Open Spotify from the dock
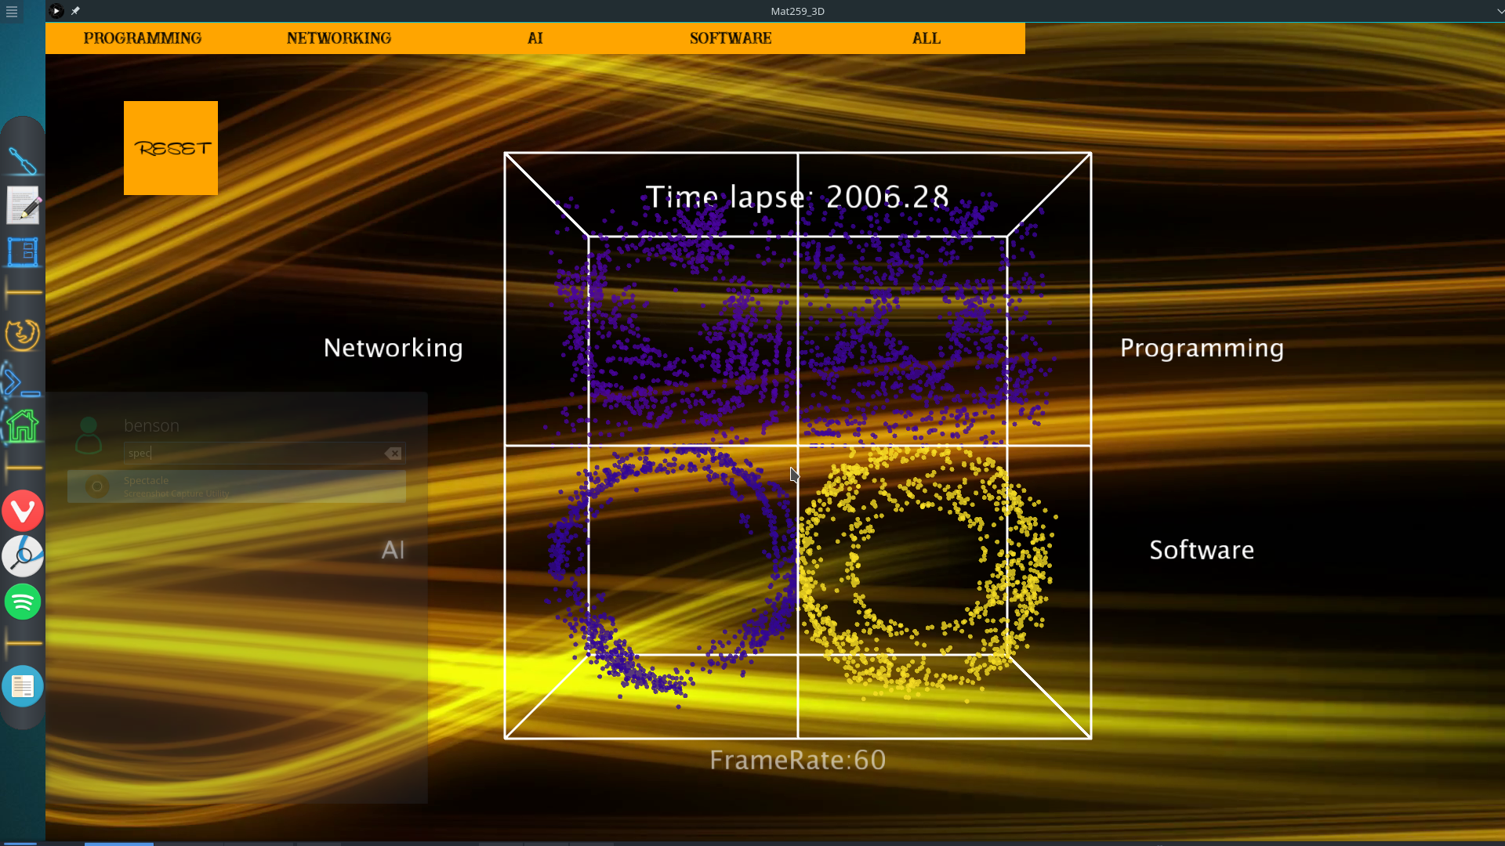This screenshot has width=1505, height=846. pos(23,602)
